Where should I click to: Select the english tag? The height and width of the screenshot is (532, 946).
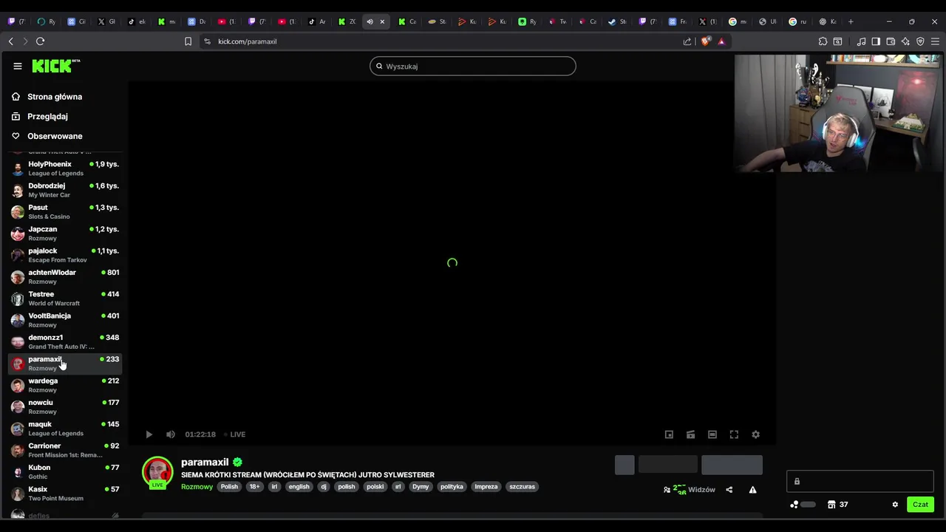[x=299, y=487]
